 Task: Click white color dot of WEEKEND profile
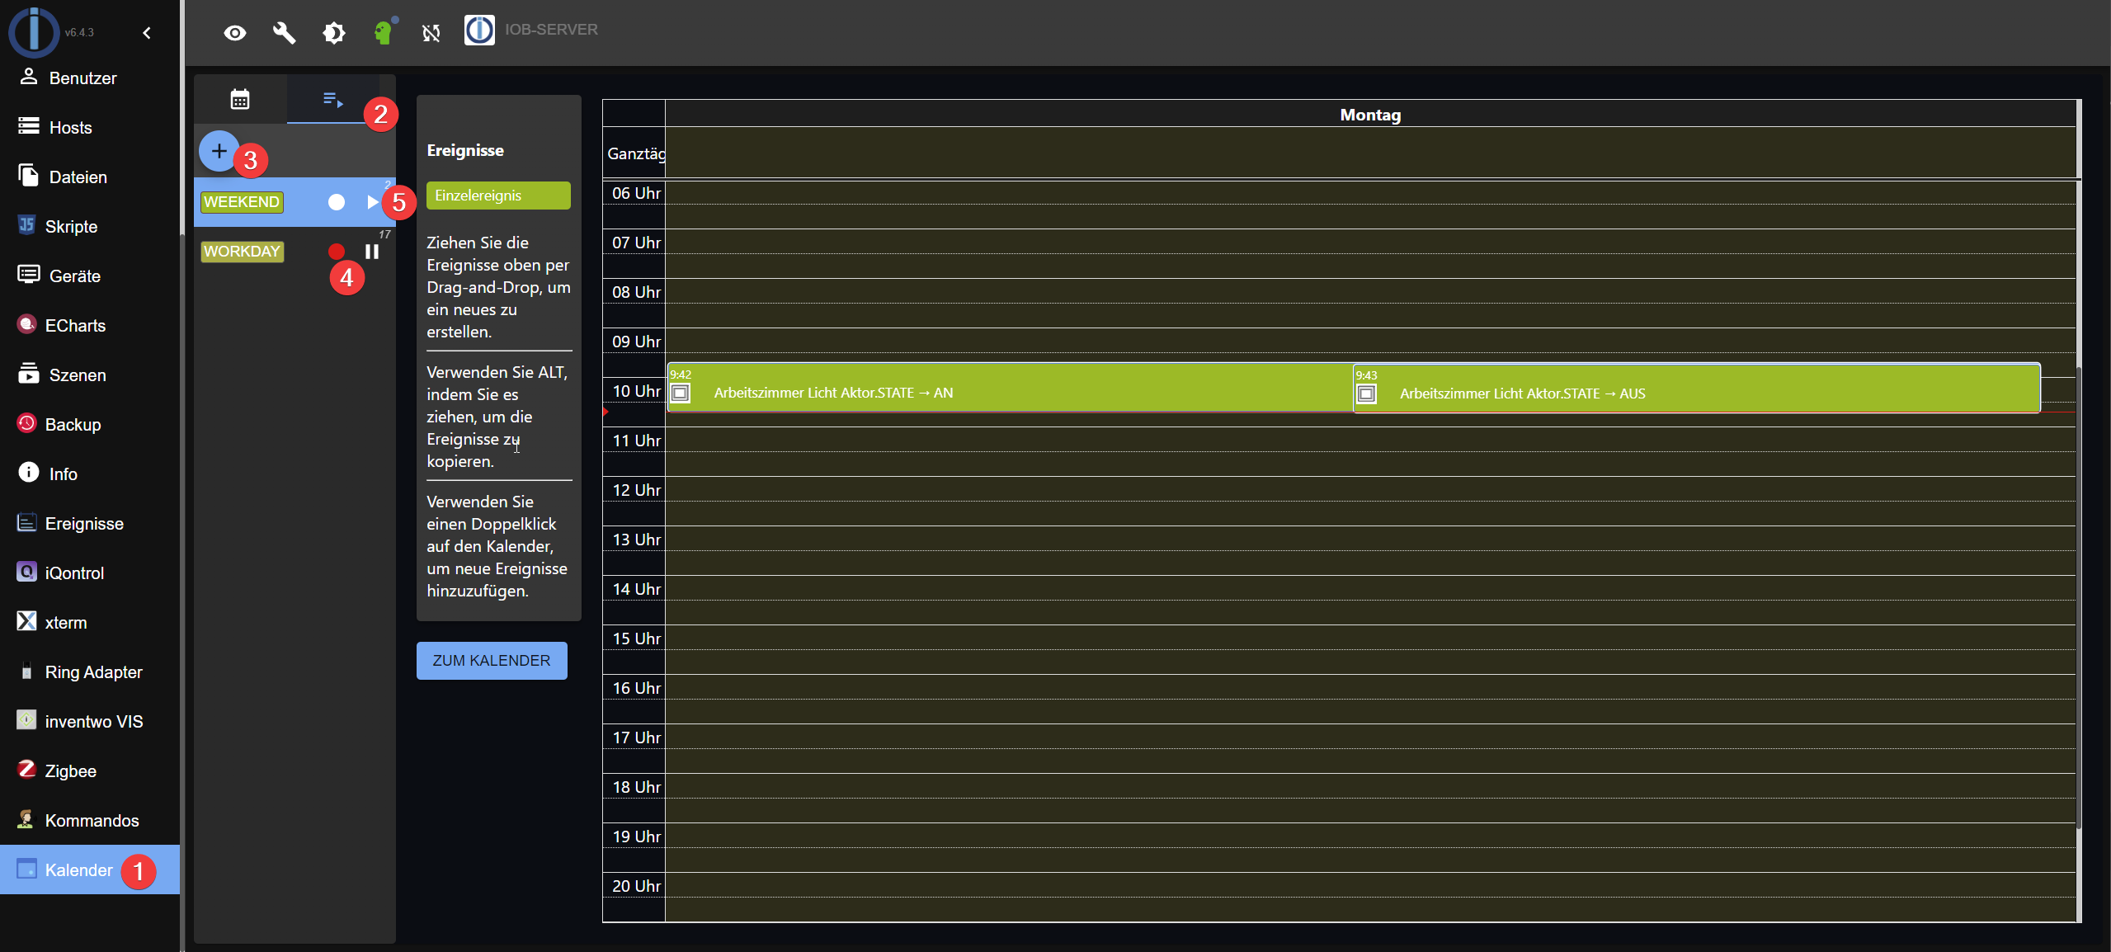(x=337, y=202)
